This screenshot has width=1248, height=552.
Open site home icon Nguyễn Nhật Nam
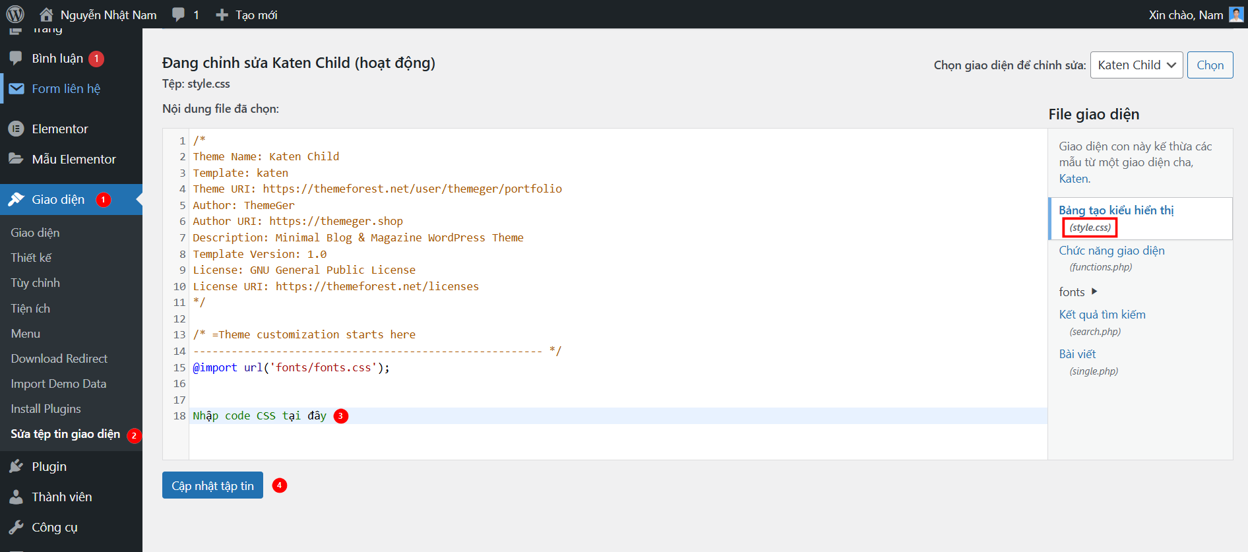(46, 14)
